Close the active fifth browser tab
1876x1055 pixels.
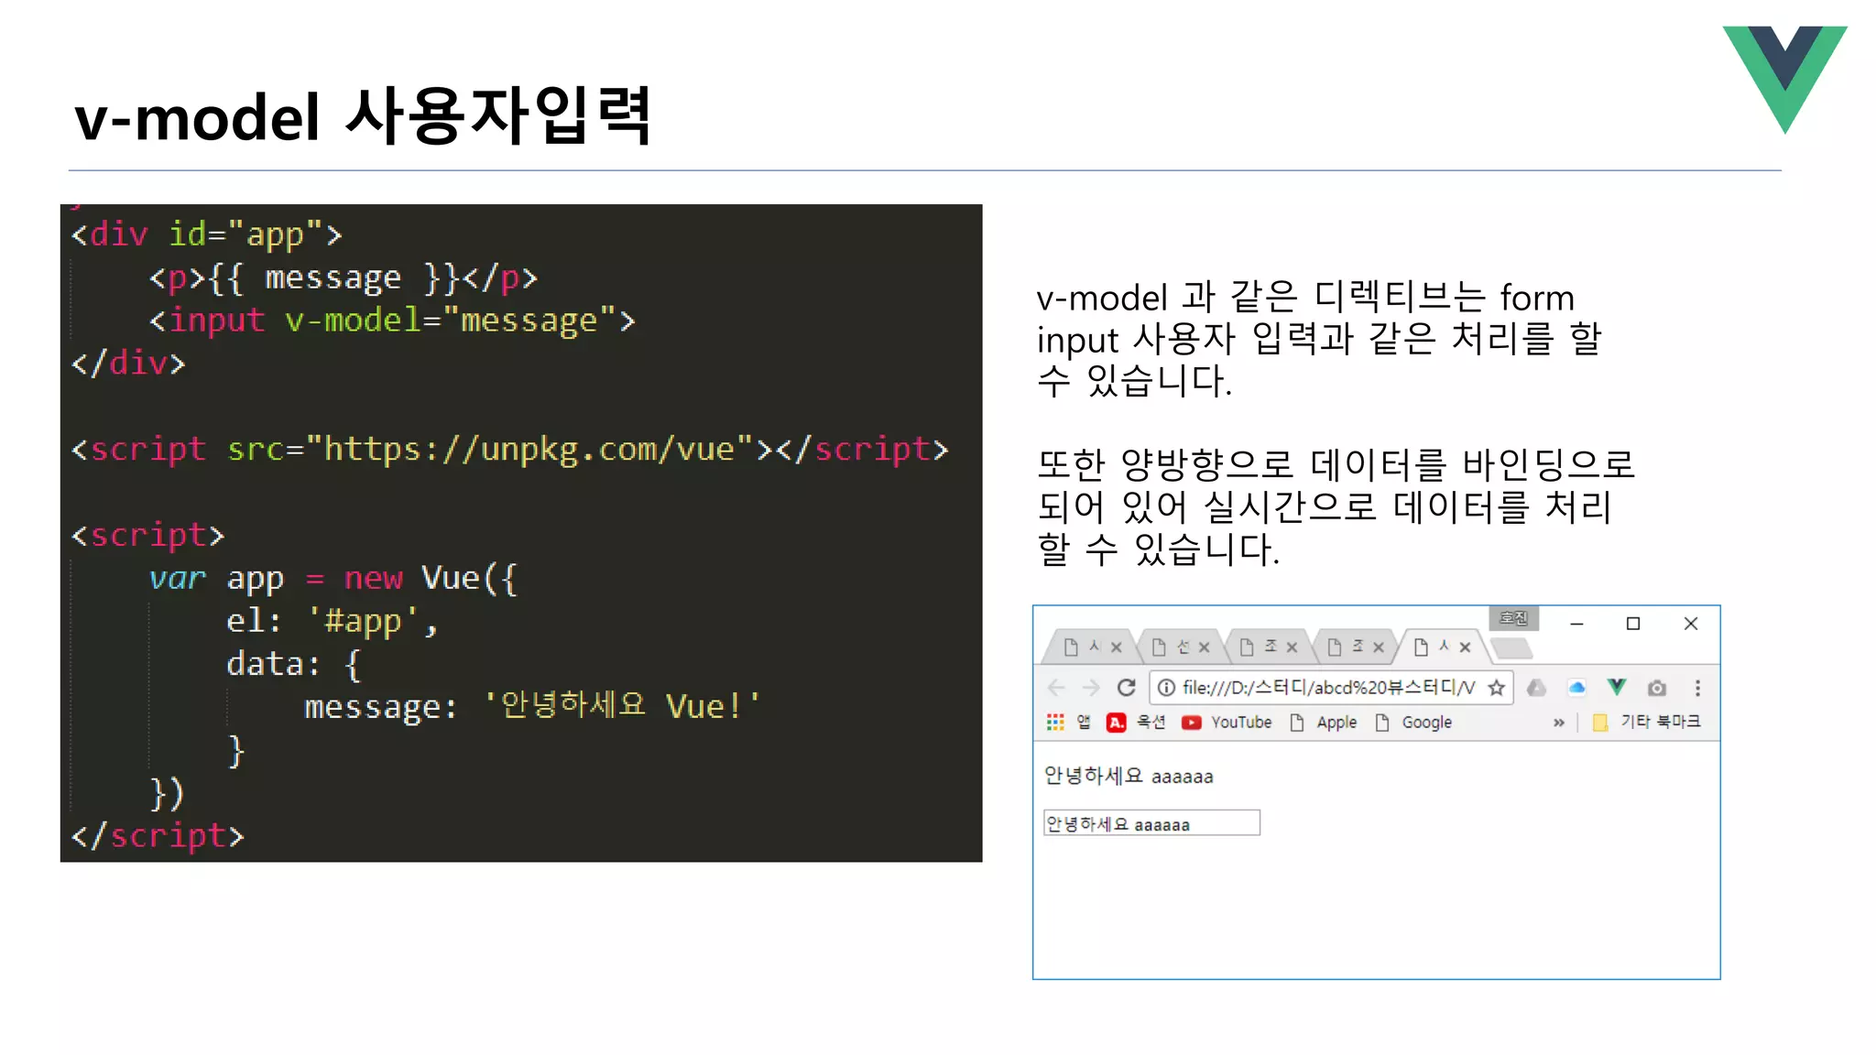(x=1465, y=647)
